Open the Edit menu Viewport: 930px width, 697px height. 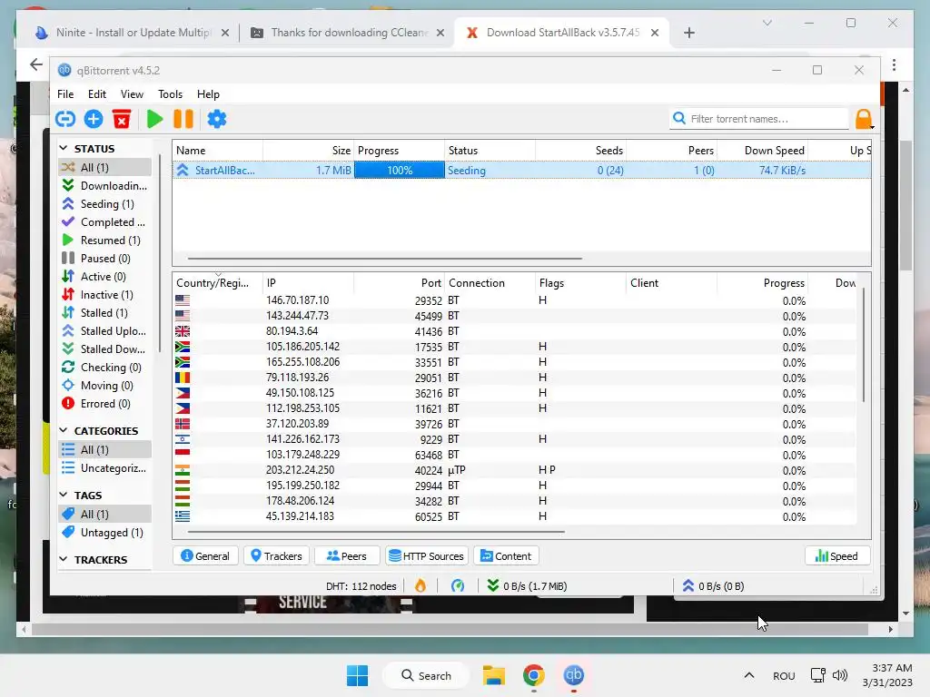click(96, 94)
